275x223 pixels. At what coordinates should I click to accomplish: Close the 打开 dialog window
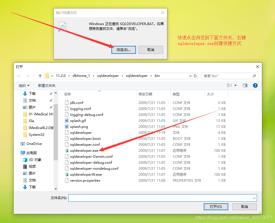point(257,67)
